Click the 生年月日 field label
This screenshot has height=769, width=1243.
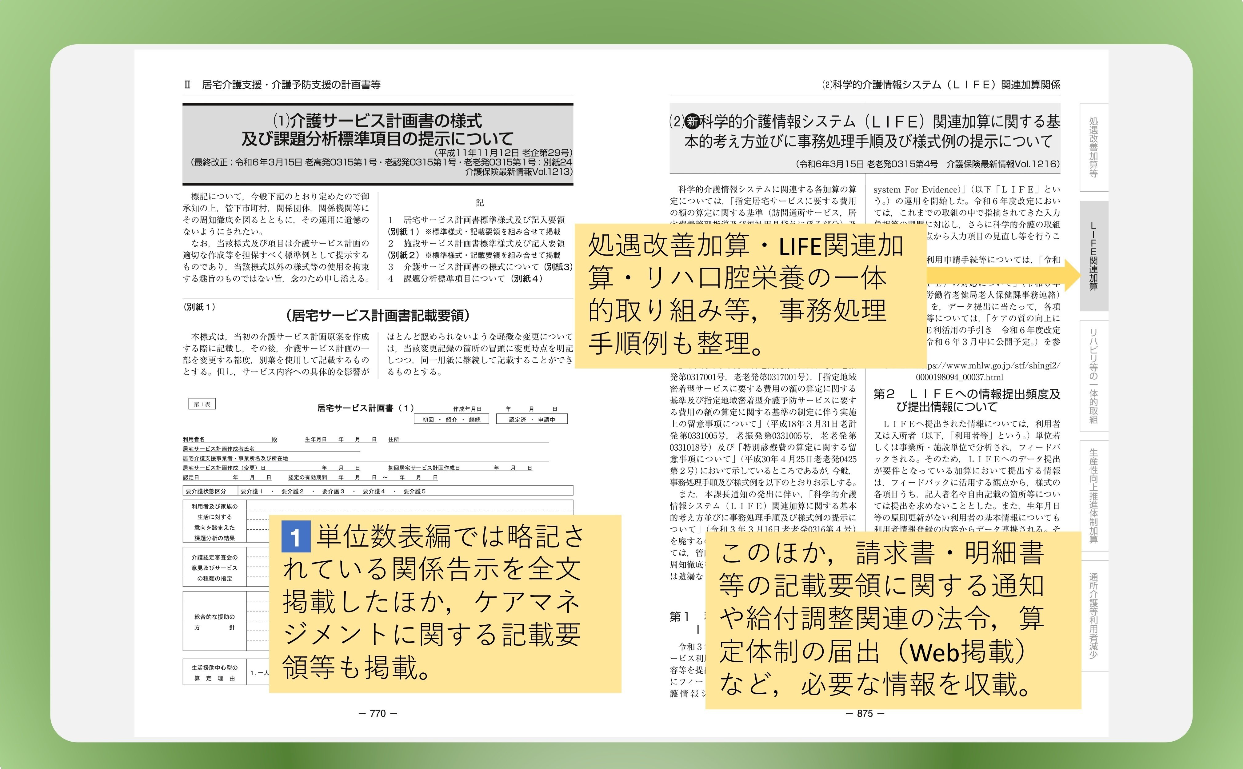tap(315, 440)
